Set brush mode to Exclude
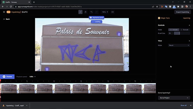193x109 pixels. point(185,30)
